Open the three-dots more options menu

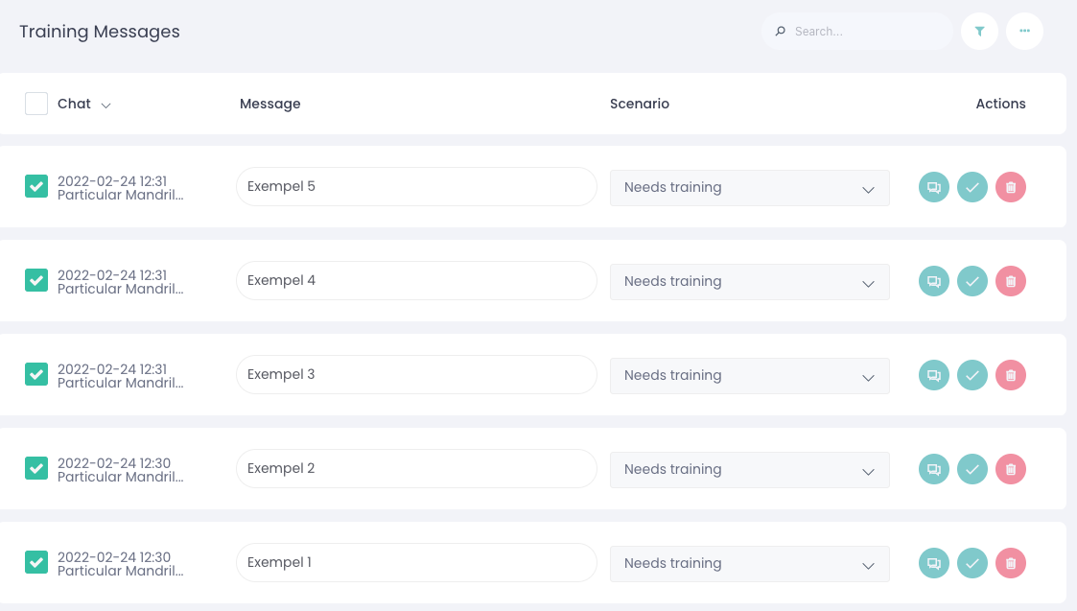tap(1024, 31)
